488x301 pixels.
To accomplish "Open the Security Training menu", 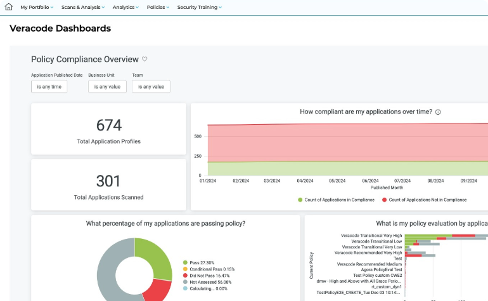I will pos(199,8).
